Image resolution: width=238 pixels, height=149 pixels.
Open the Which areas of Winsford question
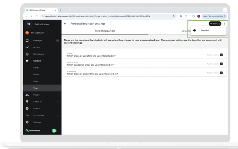(145, 55)
